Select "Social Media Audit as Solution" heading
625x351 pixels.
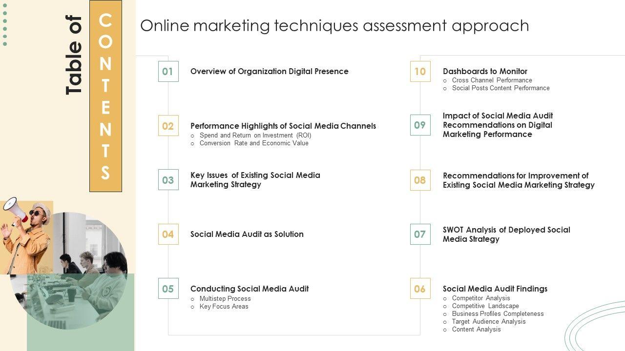(247, 234)
